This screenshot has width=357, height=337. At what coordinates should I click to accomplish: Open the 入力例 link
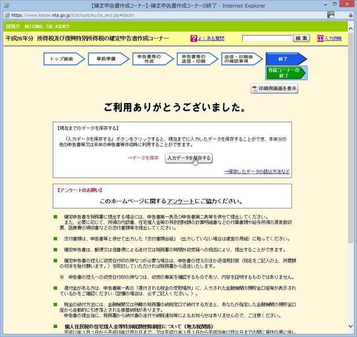tap(333, 38)
